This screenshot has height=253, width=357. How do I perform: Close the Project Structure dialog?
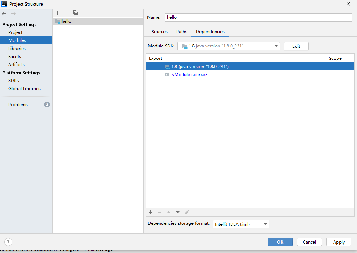click(348, 4)
